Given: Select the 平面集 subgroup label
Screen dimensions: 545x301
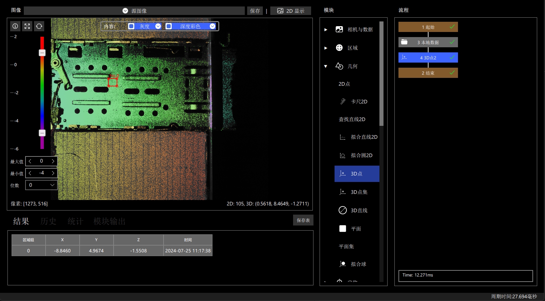Looking at the screenshot, I should point(346,246).
